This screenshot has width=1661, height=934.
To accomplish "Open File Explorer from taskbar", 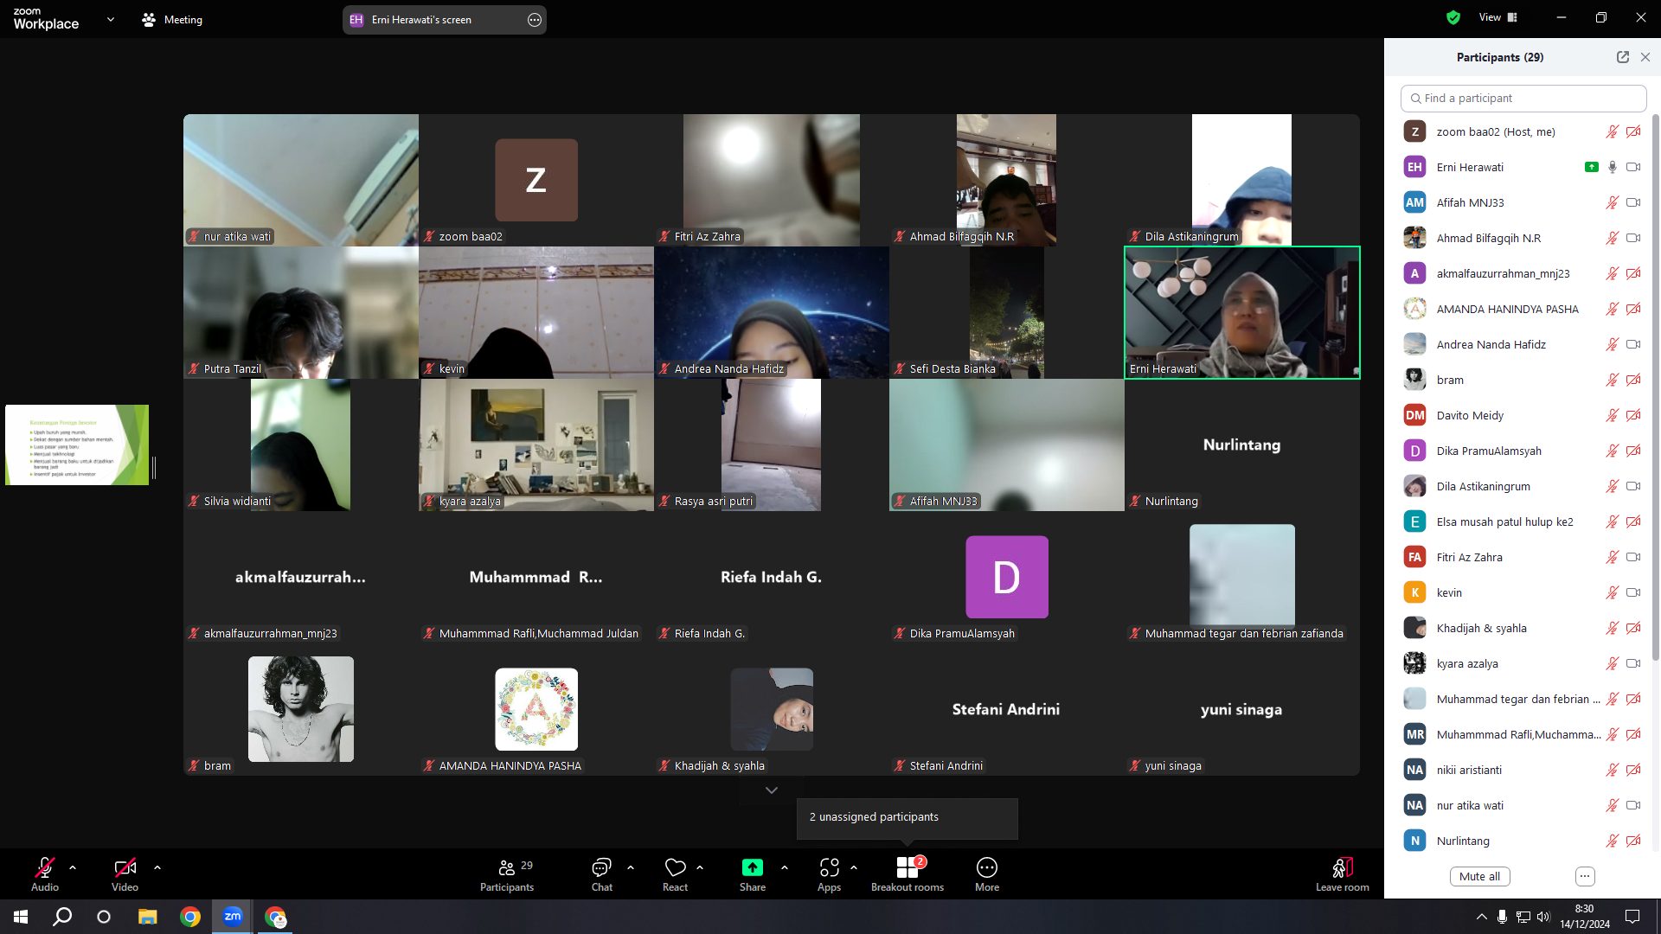I will click(148, 917).
